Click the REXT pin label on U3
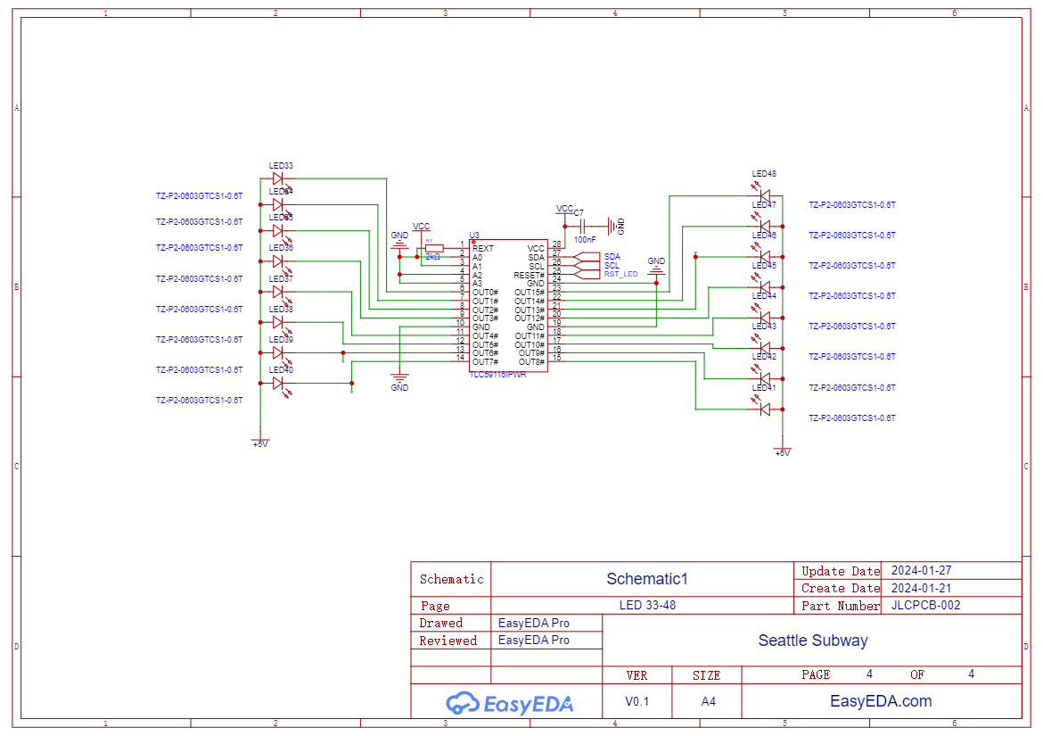 (x=483, y=249)
